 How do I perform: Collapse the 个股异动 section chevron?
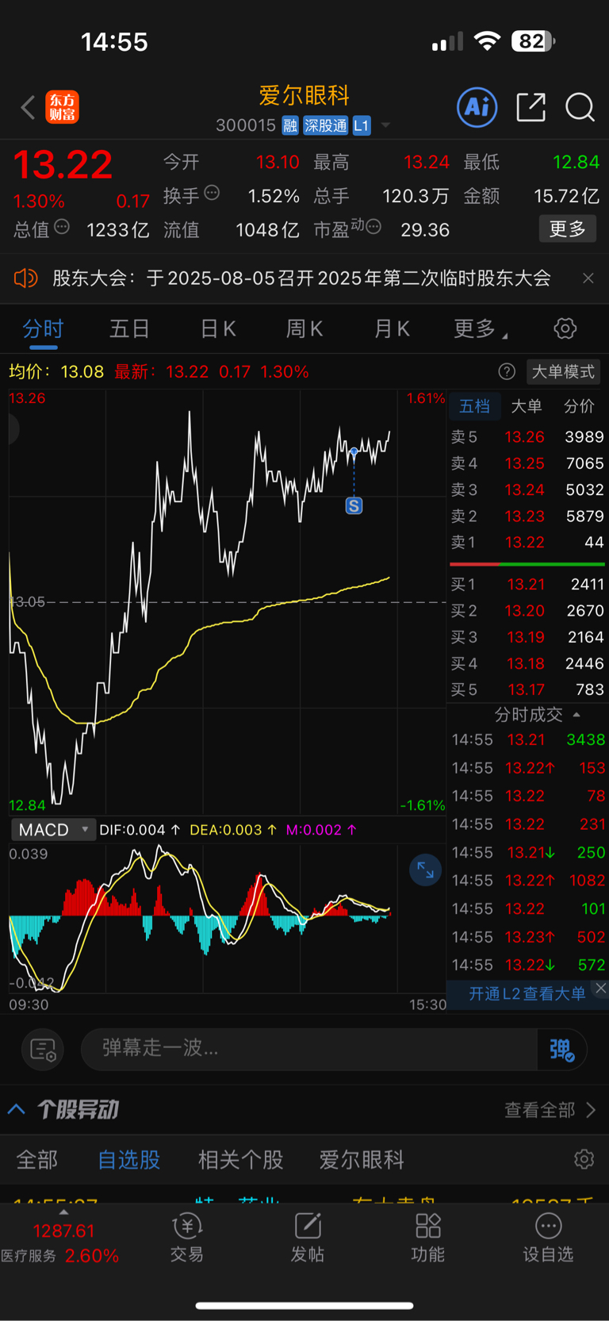(17, 1109)
